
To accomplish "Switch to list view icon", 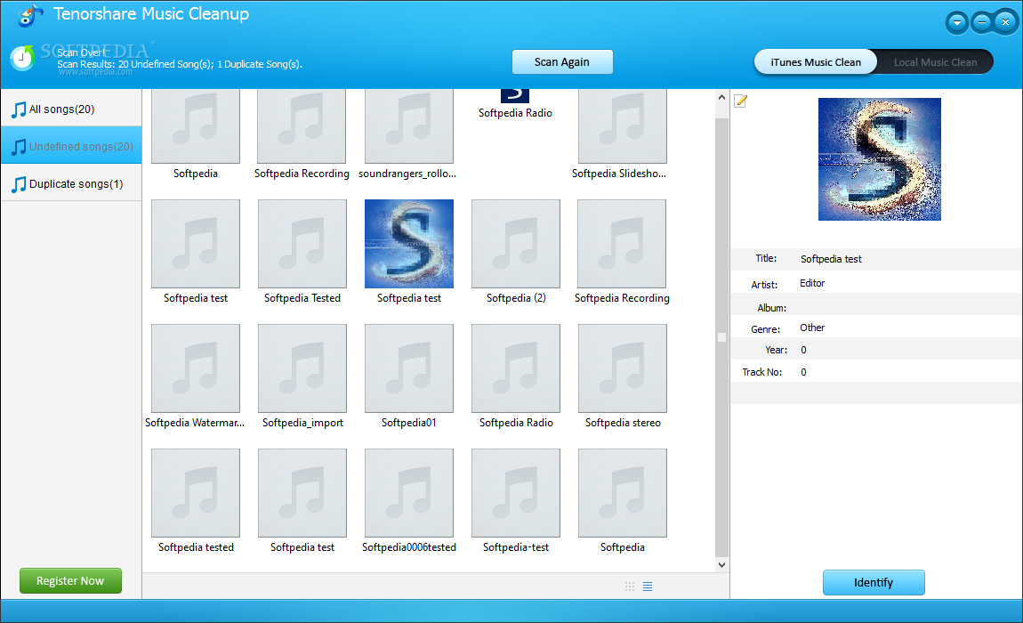I will 648,587.
